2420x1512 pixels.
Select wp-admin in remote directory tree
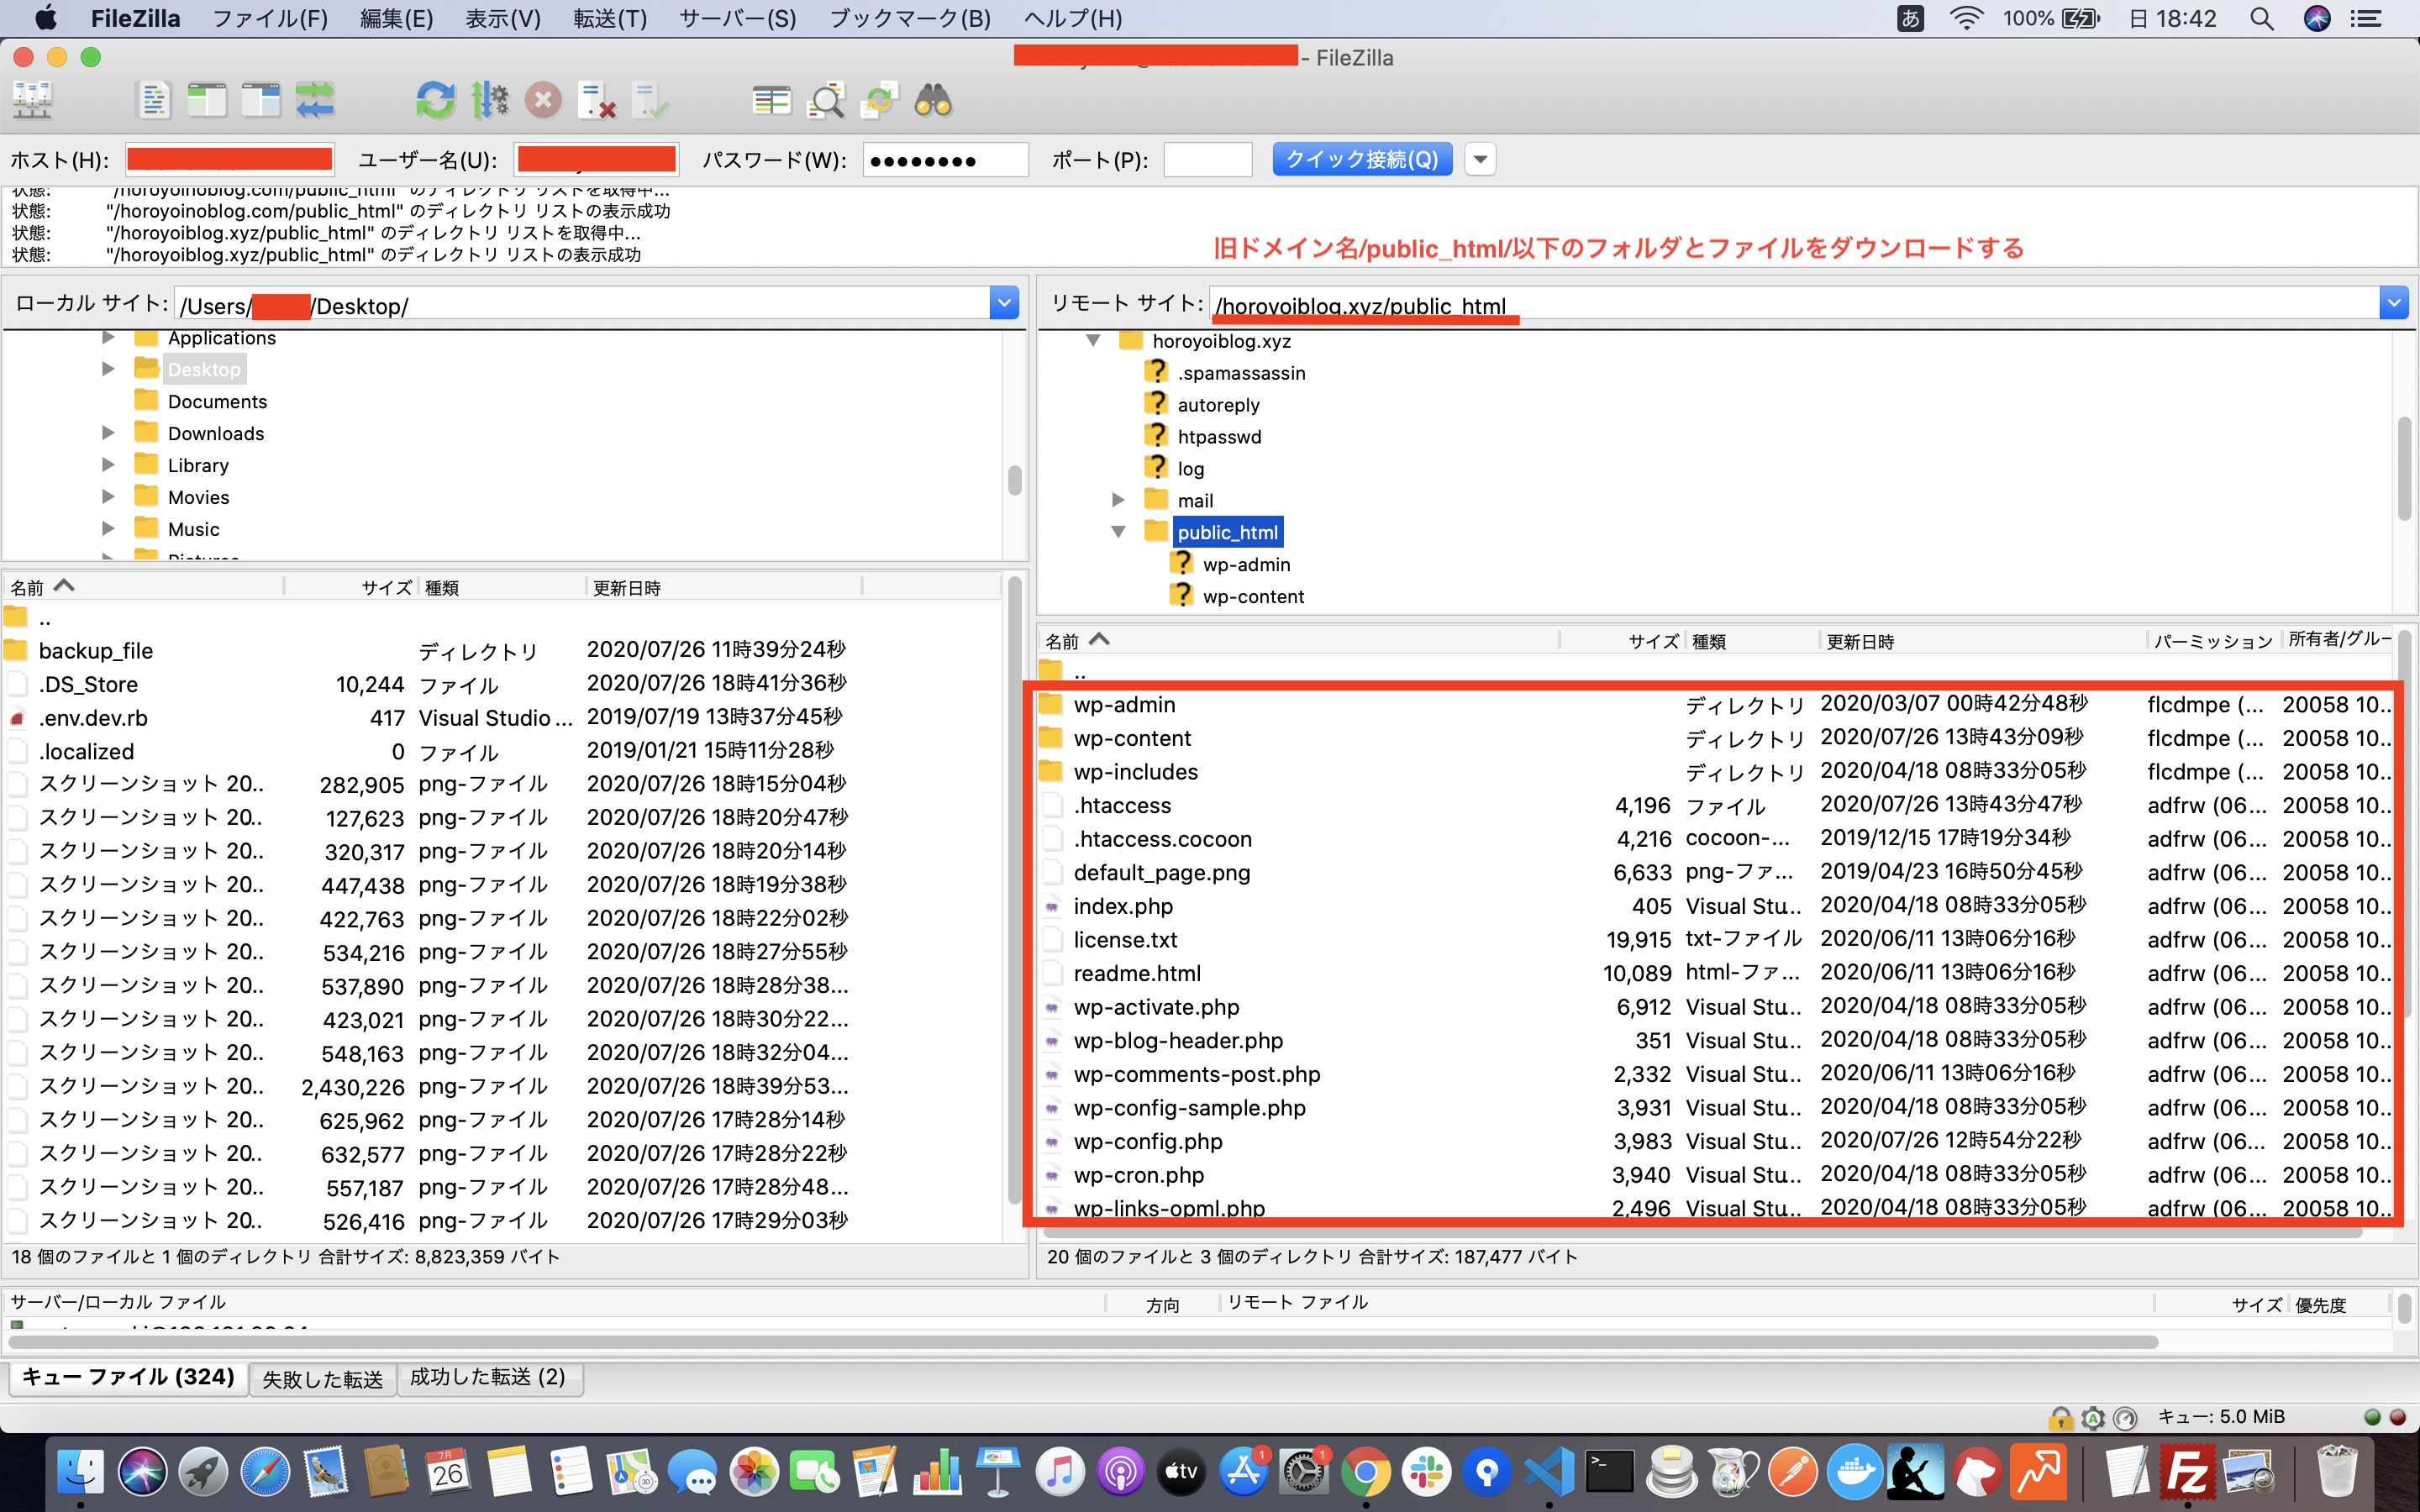point(1246,564)
